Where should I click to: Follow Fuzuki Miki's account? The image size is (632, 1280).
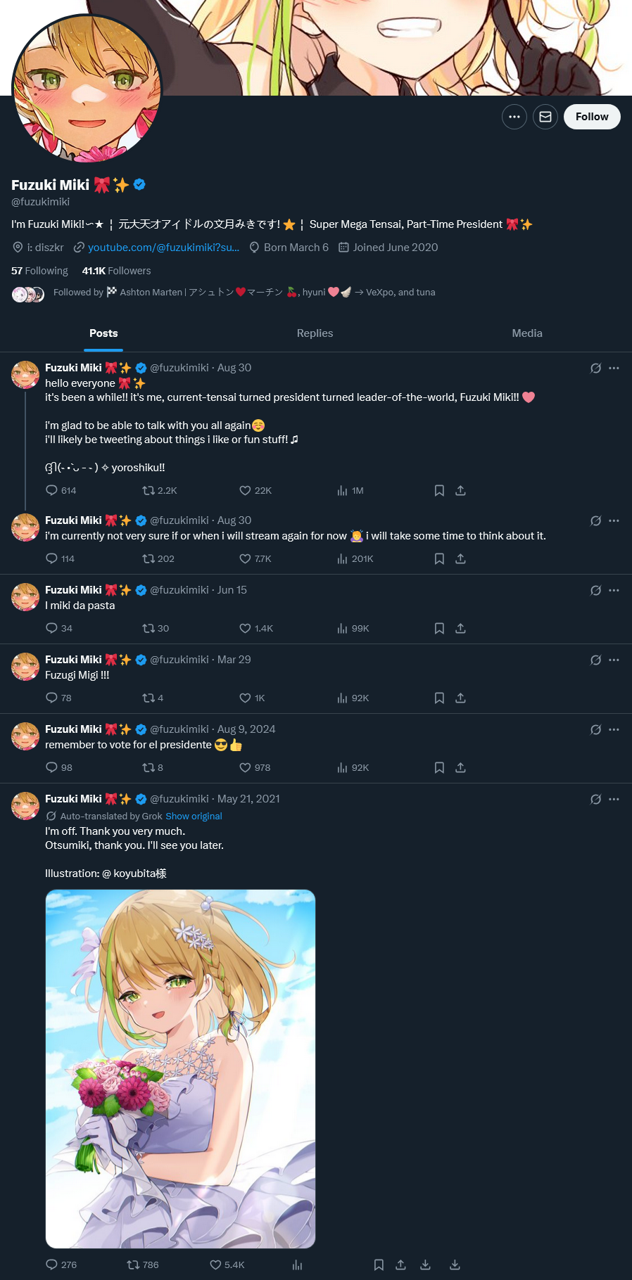coord(592,117)
